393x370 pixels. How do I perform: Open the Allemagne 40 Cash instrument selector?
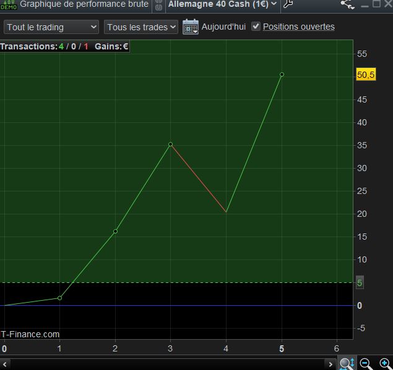coord(223,4)
